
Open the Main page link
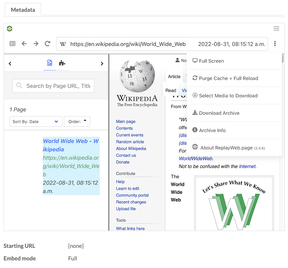(x=126, y=122)
